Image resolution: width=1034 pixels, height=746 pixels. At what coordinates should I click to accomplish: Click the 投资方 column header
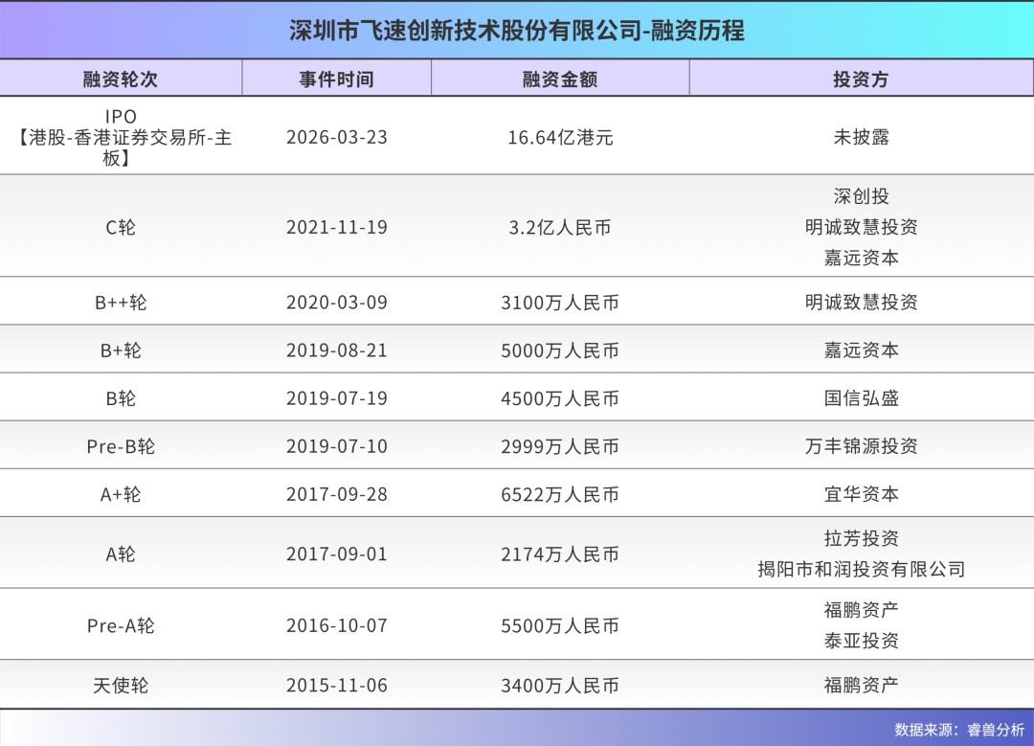coord(861,79)
